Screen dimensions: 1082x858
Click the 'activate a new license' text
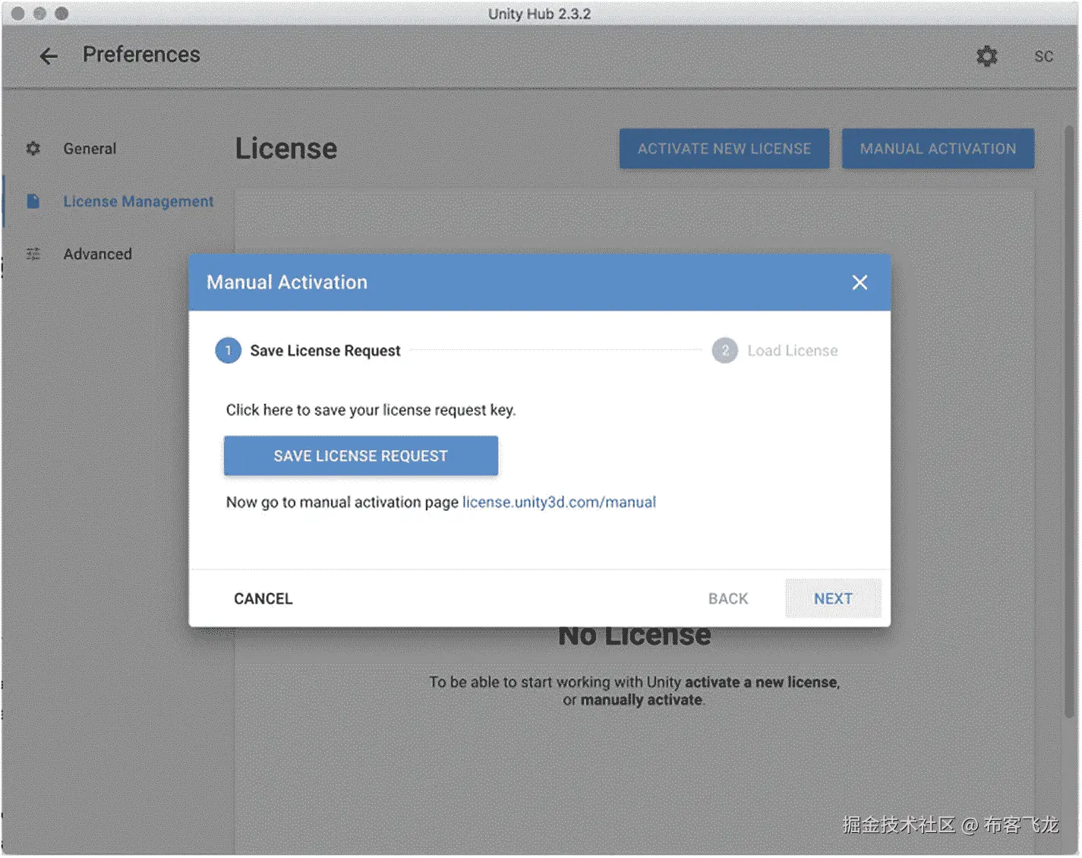tap(762, 682)
